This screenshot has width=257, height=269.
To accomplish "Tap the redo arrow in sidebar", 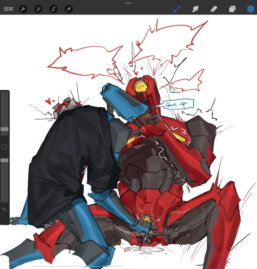I will 5,220.
